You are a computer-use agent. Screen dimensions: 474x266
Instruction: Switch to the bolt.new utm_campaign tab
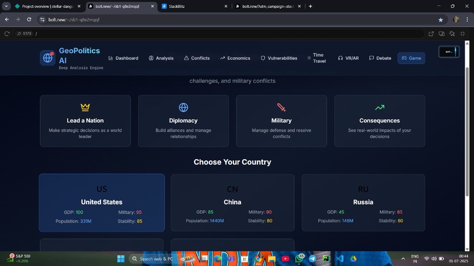tap(268, 6)
